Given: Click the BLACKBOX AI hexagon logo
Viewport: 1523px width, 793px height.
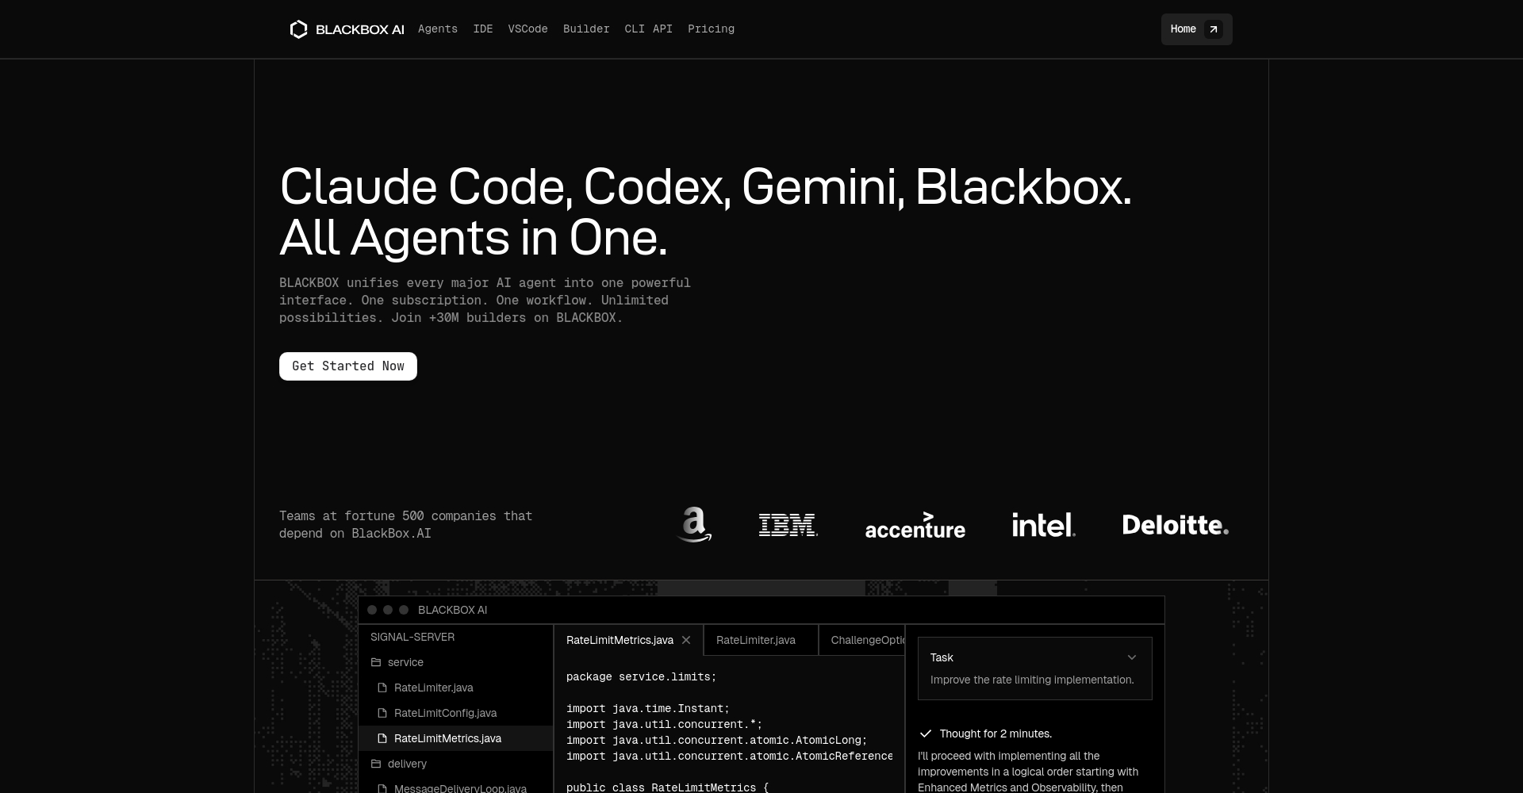Looking at the screenshot, I should coord(299,29).
